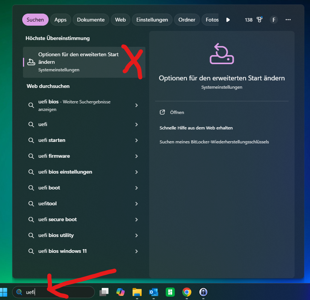This screenshot has width=310, height=300.
Task: Switch to the Dokumente filter tab
Action: (91, 20)
